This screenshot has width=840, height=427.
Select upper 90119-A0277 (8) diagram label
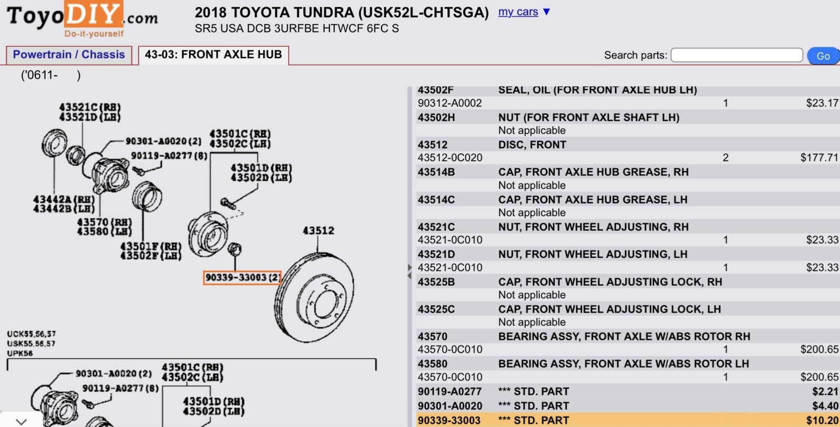point(169,155)
